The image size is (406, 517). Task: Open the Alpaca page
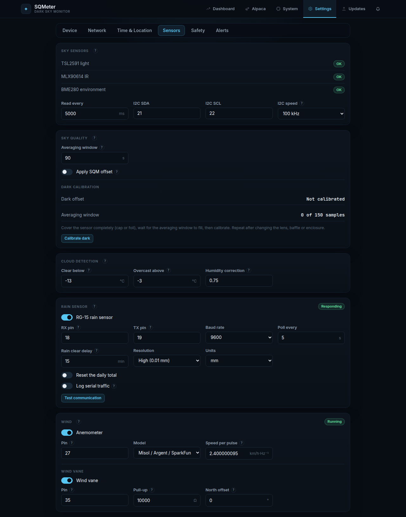pos(255,9)
